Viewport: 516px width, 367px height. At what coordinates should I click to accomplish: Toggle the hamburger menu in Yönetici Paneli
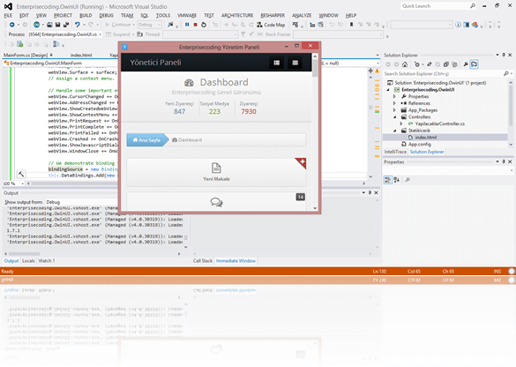point(295,63)
